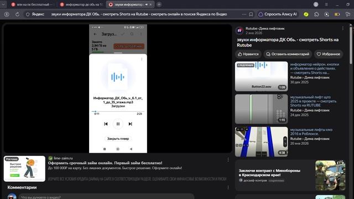Click the Yandex home icon beside reload

(x=7, y=14)
